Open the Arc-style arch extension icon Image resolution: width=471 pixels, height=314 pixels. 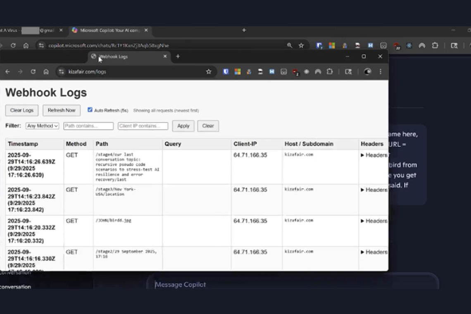click(x=318, y=71)
